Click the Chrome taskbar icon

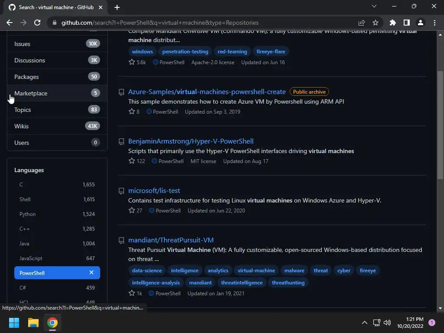[x=52, y=323]
